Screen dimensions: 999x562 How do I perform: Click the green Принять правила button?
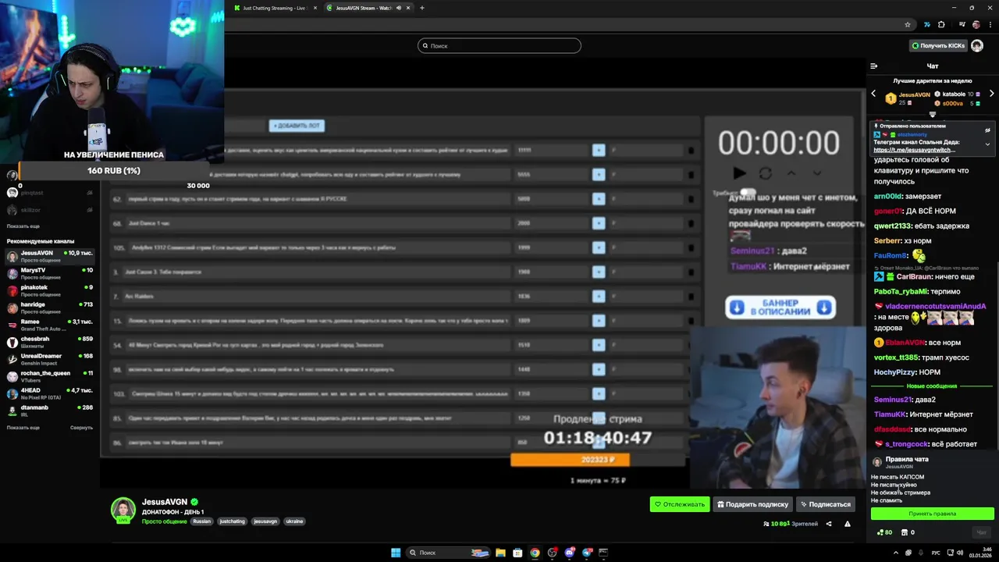coord(933,514)
